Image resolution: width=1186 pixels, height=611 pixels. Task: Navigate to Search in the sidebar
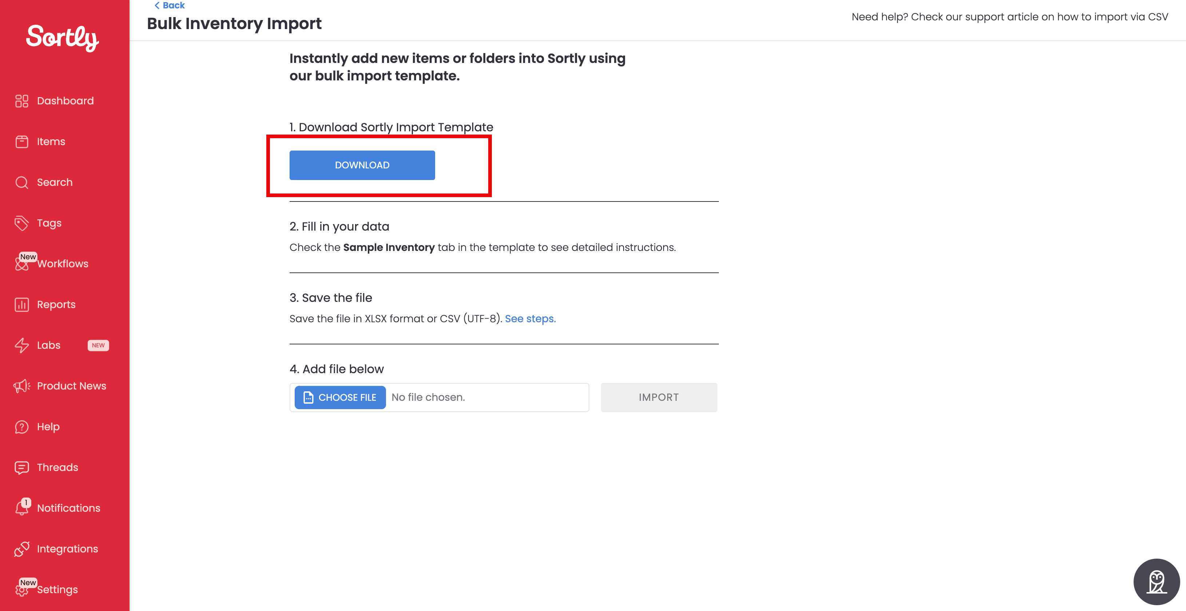click(54, 183)
